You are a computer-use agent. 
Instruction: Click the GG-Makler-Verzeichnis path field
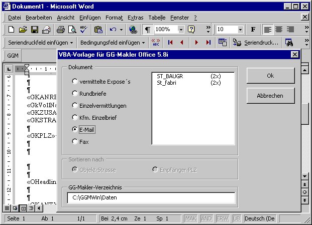pyautogui.click(x=151, y=197)
